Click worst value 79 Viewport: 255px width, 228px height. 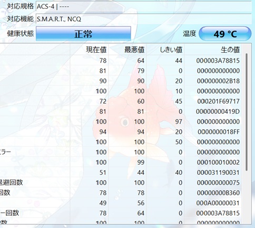(x=141, y=71)
